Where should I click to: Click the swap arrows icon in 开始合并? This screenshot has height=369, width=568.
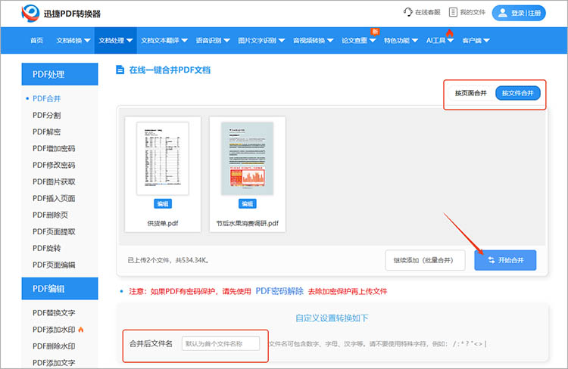pos(492,260)
